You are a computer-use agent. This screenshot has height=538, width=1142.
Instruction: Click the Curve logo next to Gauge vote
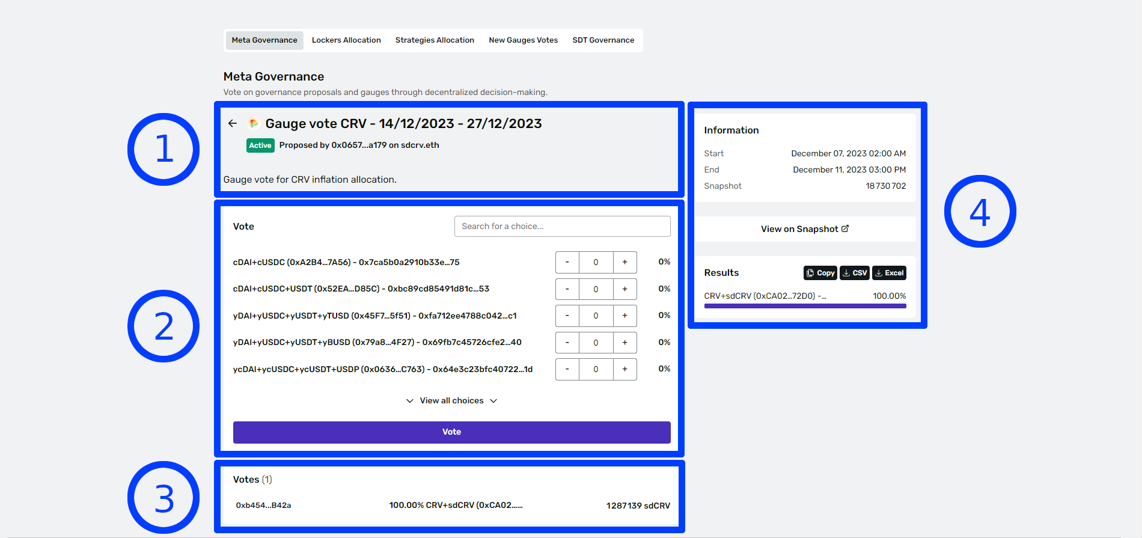[x=254, y=123]
